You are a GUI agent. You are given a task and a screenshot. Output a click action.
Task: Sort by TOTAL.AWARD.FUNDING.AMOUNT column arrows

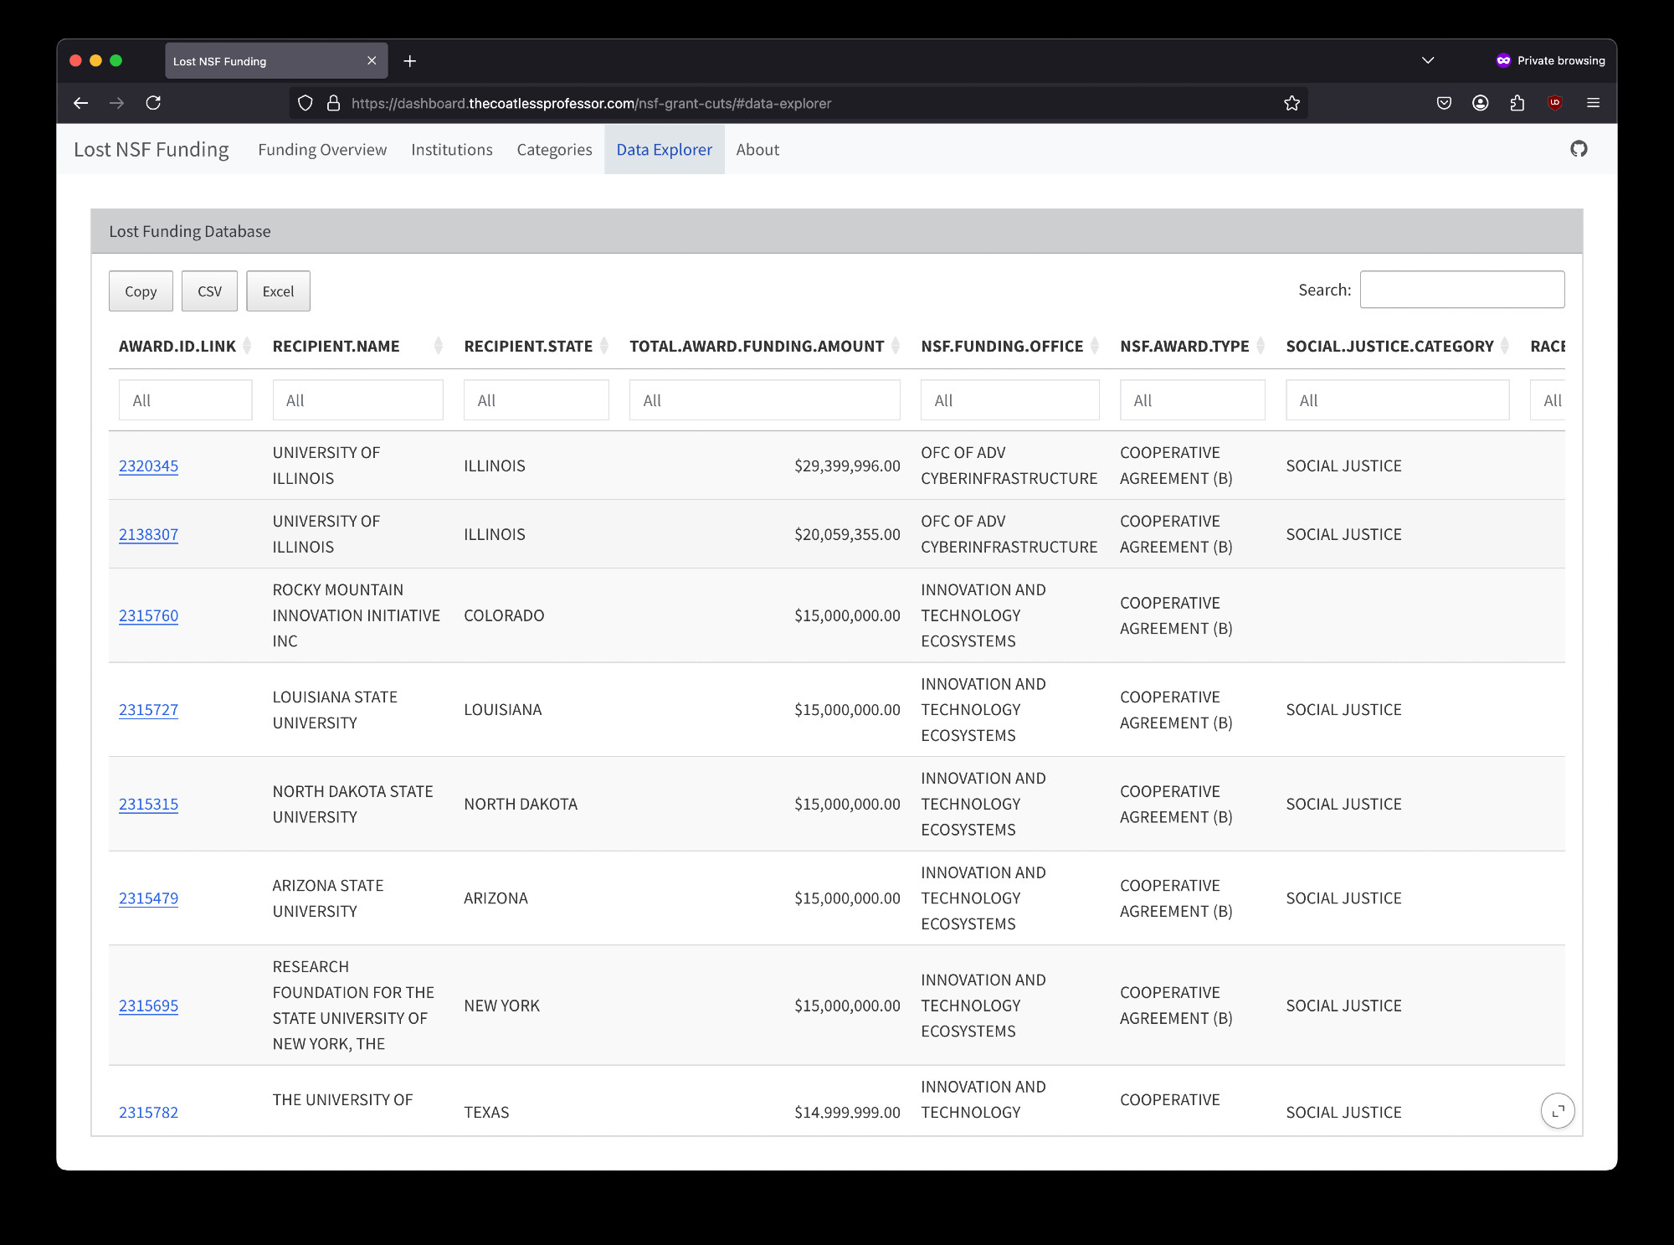[896, 346]
